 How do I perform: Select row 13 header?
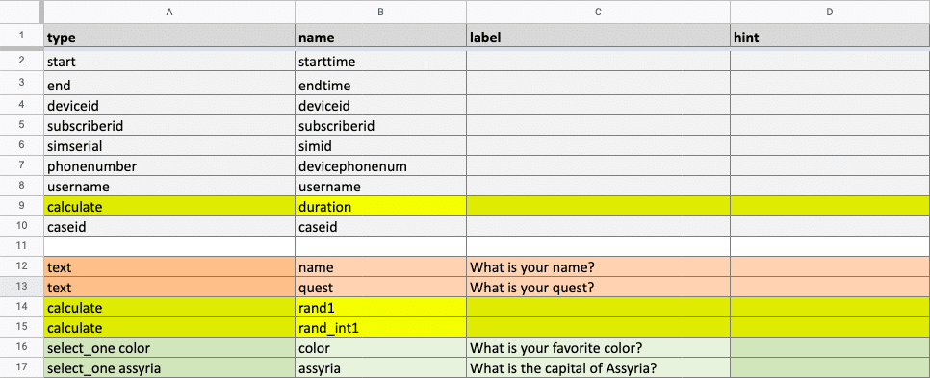click(21, 287)
